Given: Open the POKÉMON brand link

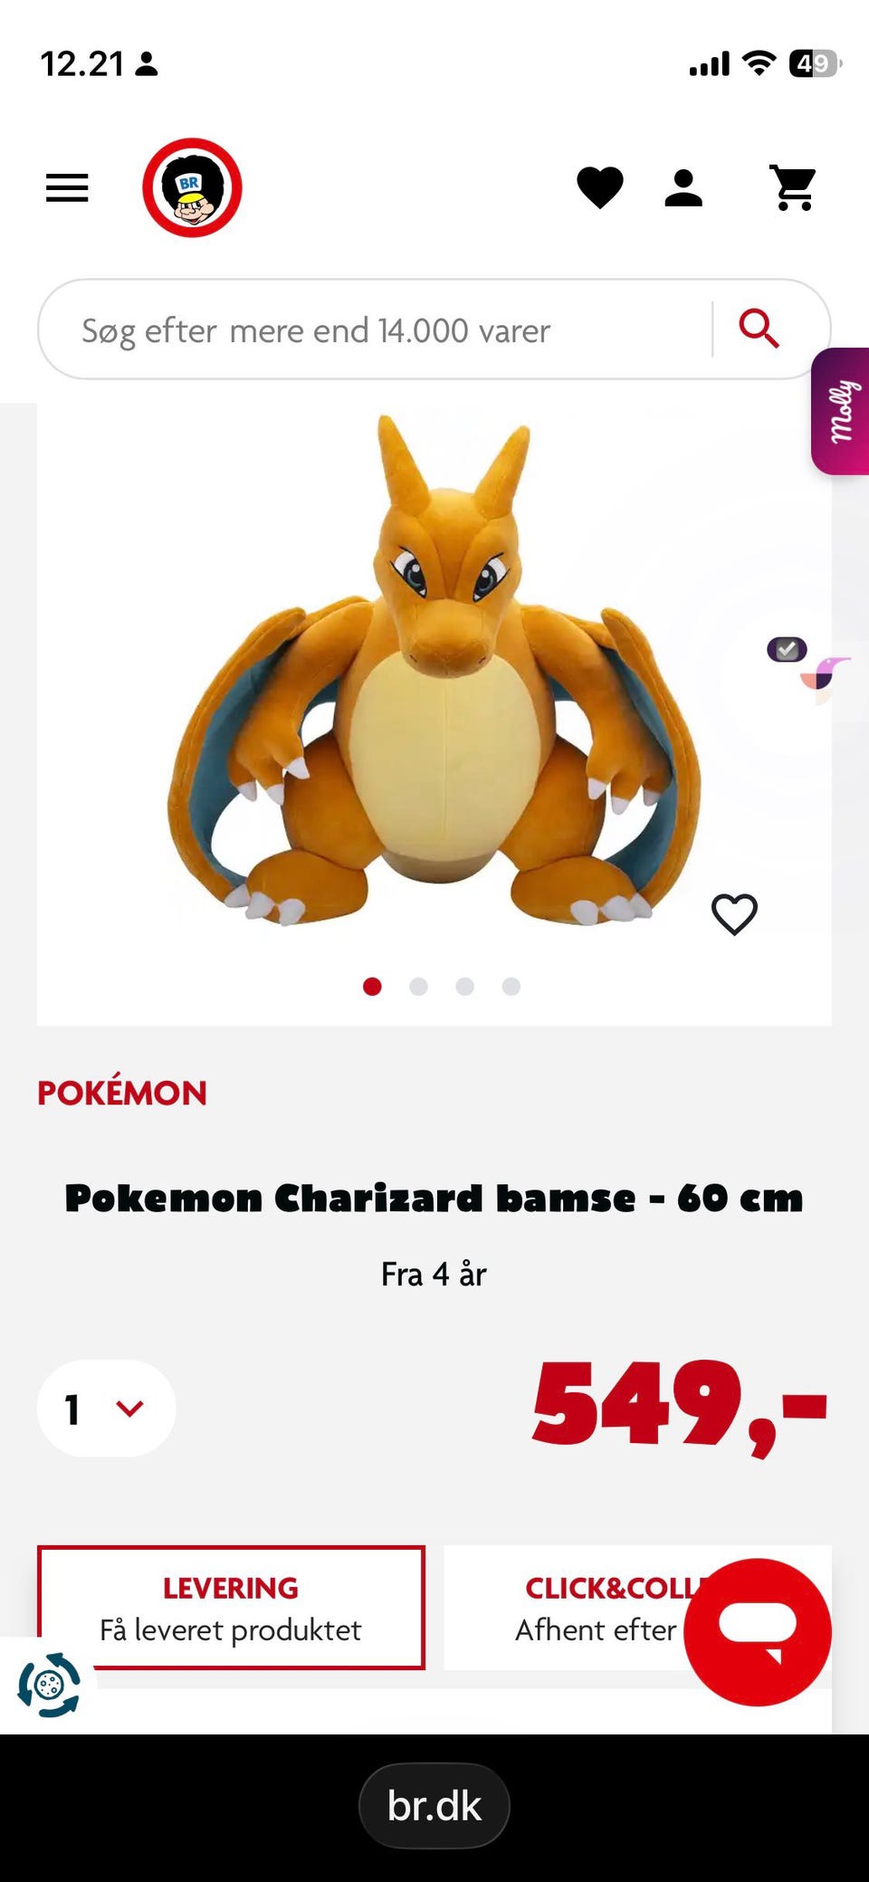Looking at the screenshot, I should coord(122,1092).
